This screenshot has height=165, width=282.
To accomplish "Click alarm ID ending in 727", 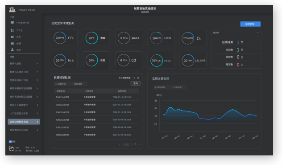I will [x=62, y=105].
